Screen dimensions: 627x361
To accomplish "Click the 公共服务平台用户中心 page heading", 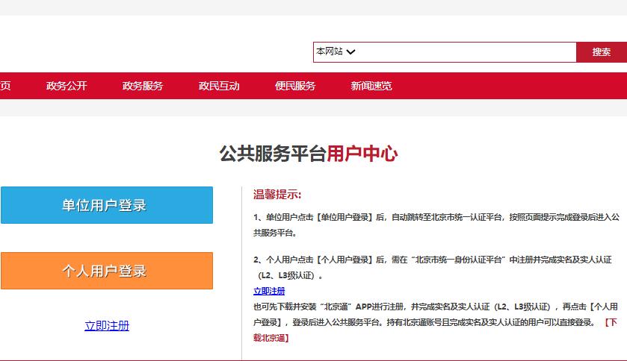I will 309,154.
